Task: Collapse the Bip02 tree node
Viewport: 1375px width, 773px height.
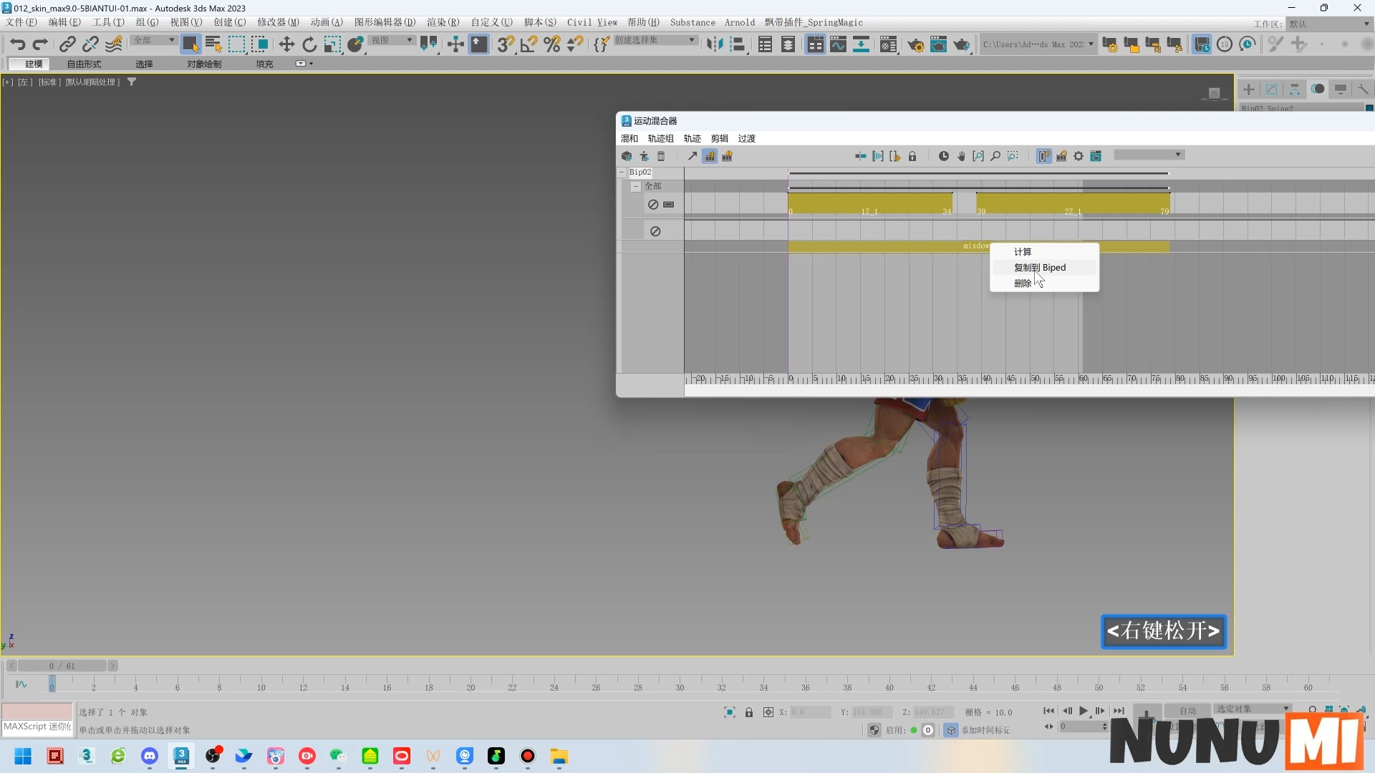Action: (622, 172)
